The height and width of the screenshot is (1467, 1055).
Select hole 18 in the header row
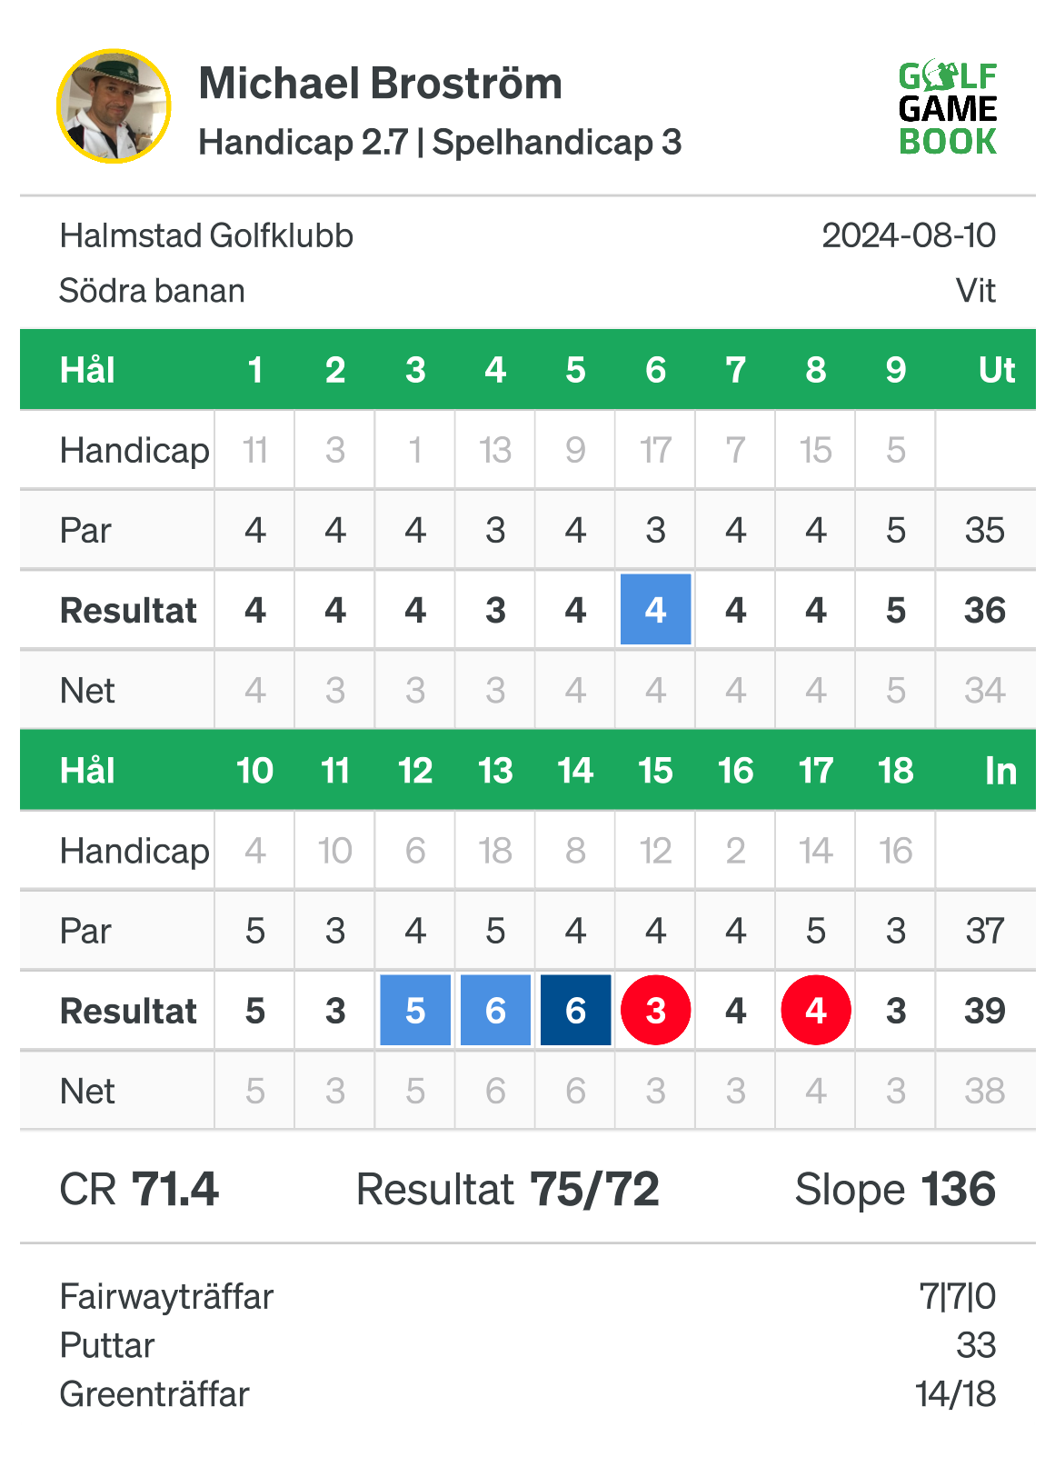[x=896, y=771]
